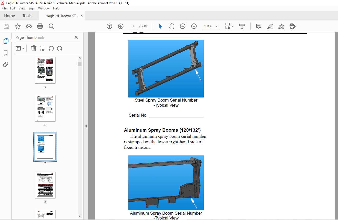This screenshot has height=220, width=338.
Task: Select page 8 thumbnail
Action: click(45, 185)
